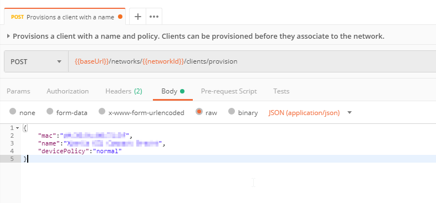The width and height of the screenshot is (436, 203).
Task: Open a new request tab with plus icon
Action: (138, 17)
